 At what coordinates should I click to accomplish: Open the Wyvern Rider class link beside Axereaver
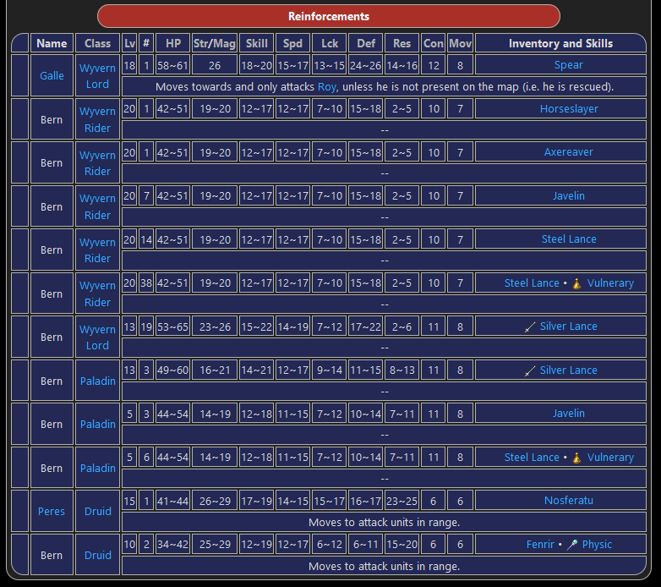(97, 163)
